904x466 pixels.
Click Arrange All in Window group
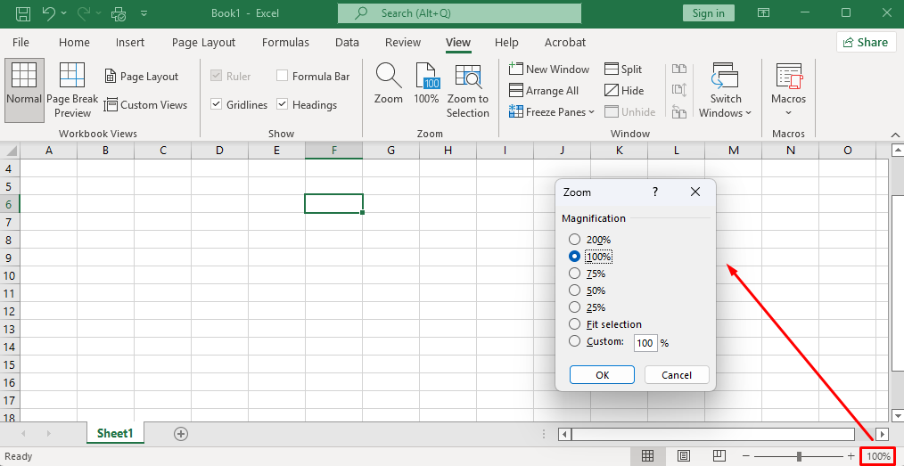[544, 90]
